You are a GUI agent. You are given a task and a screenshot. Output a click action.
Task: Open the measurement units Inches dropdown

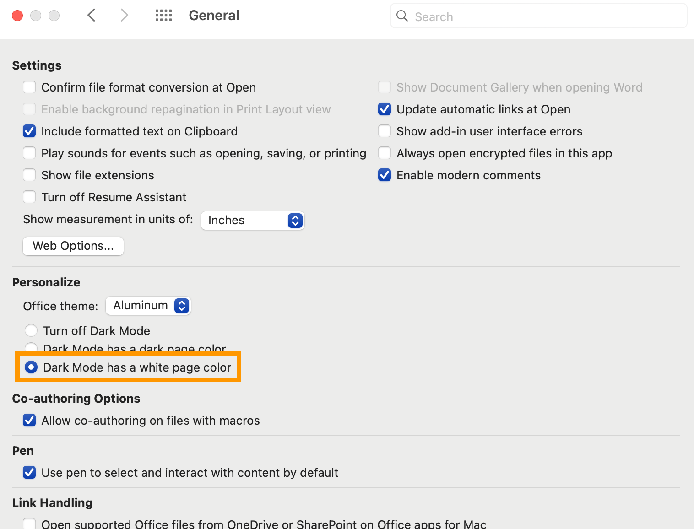point(253,221)
